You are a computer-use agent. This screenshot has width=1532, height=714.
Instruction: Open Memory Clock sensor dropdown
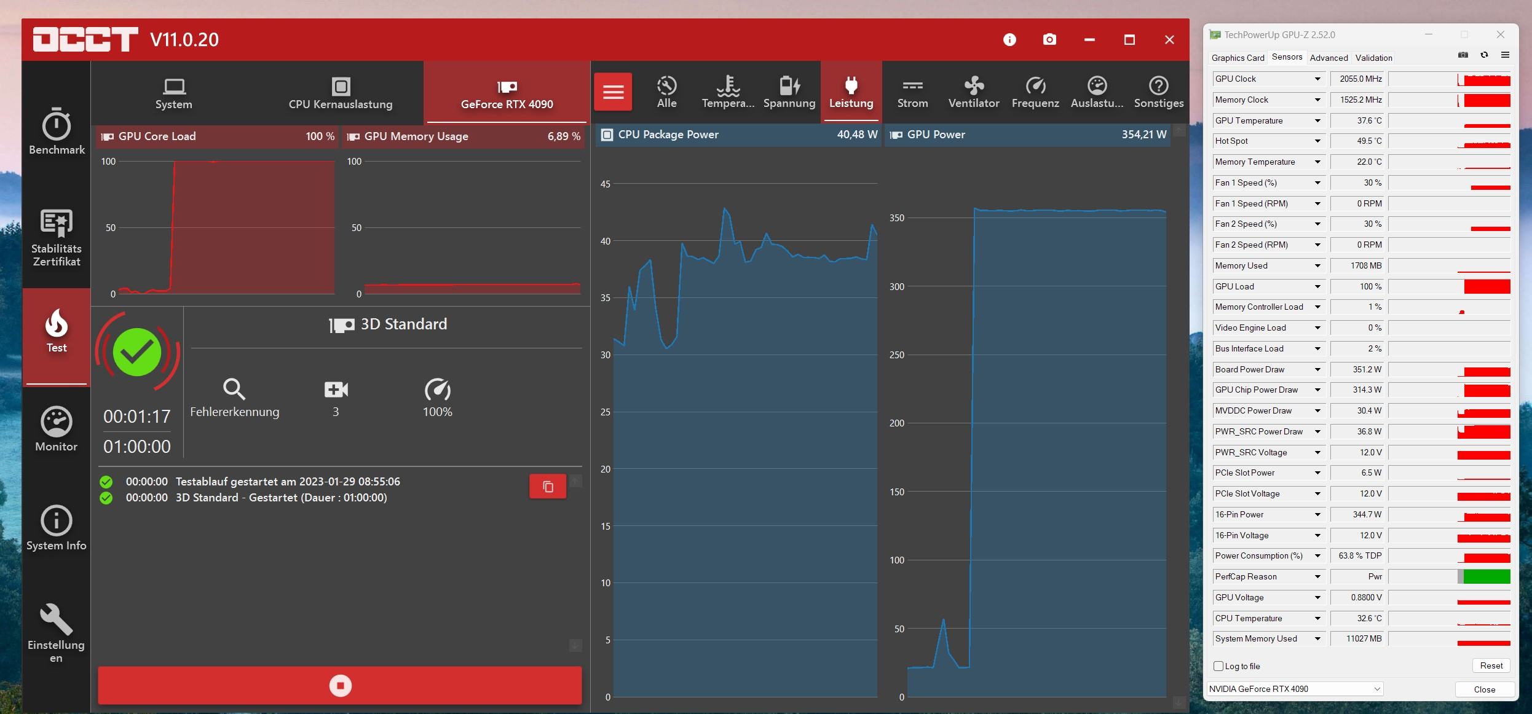click(1317, 100)
